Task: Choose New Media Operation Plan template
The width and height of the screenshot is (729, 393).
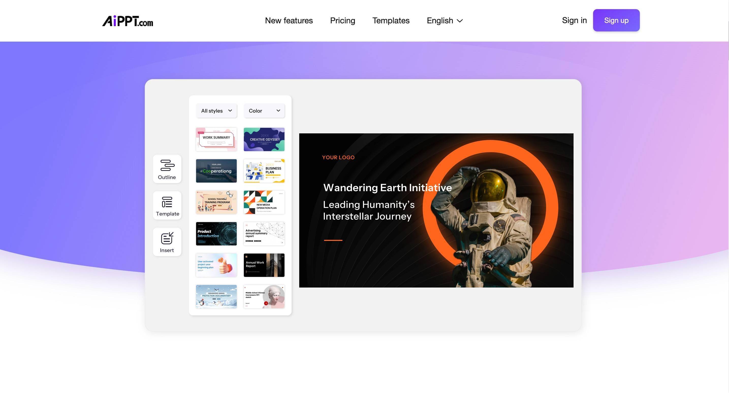Action: coord(264,202)
